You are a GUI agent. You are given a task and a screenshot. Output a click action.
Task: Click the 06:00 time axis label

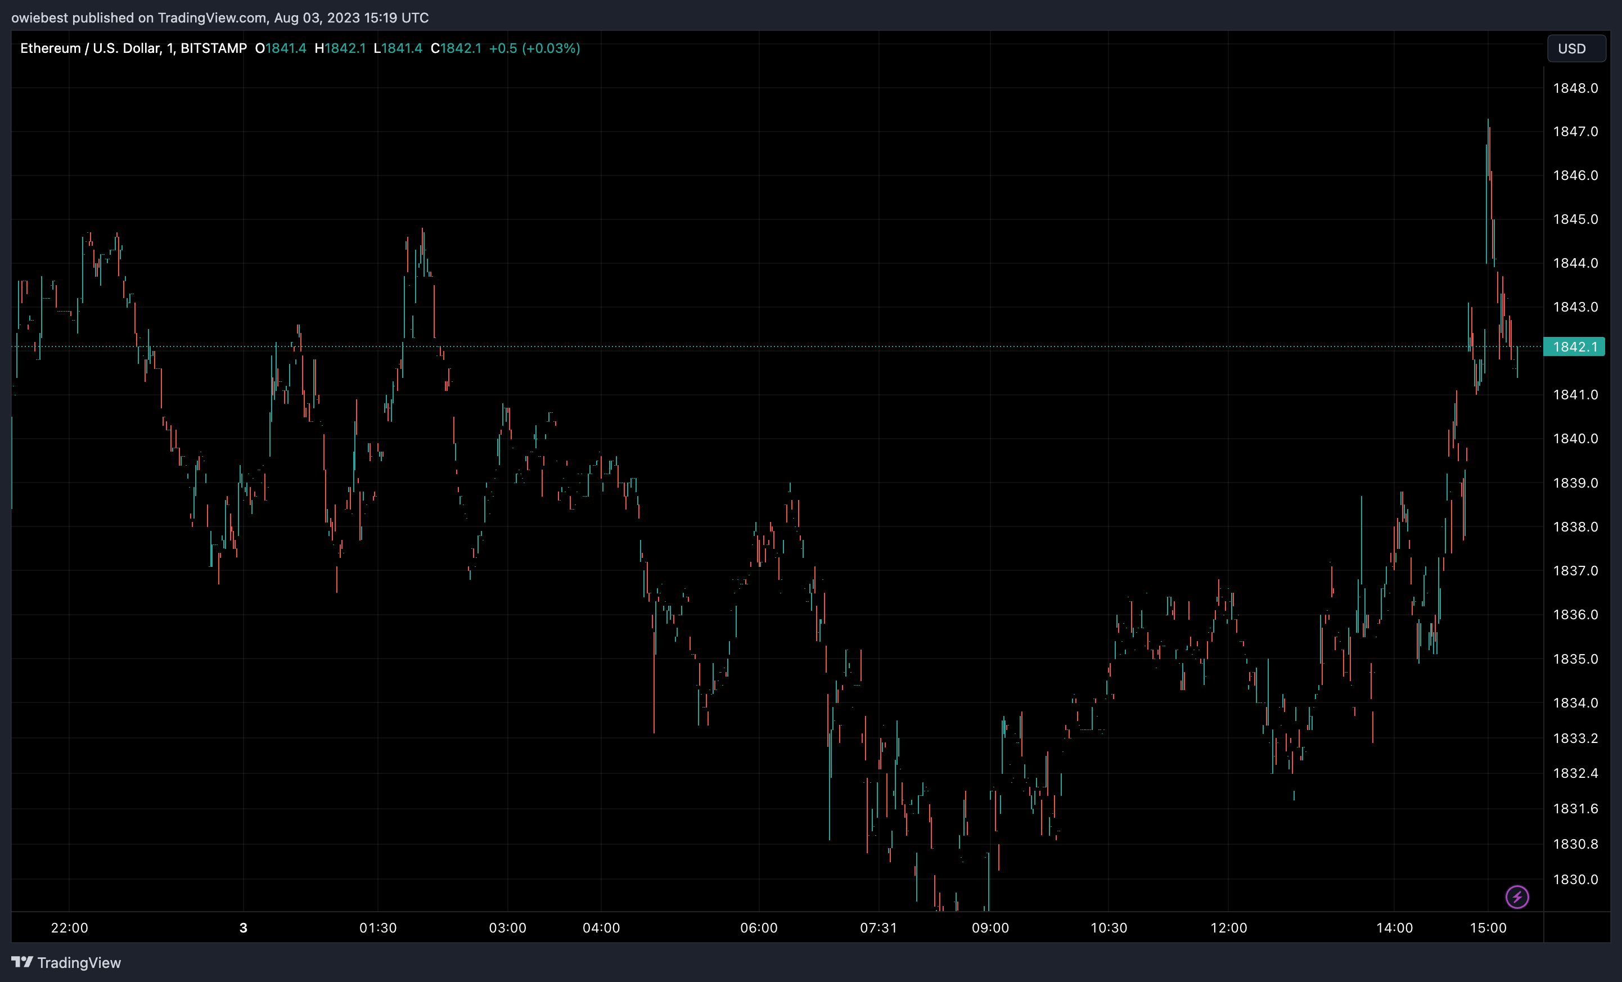point(758,928)
